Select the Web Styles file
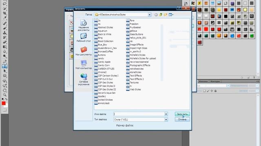 [135, 89]
